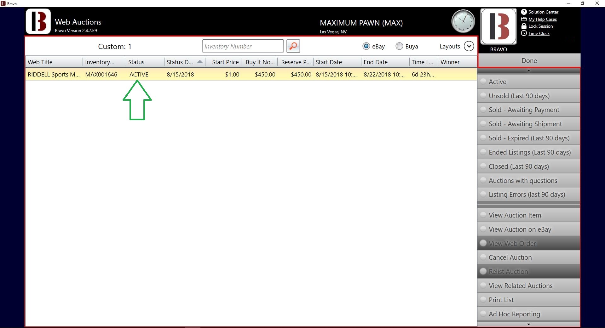Select Ended Listings (Last 90 days)
This screenshot has width=605, height=328.
pyautogui.click(x=529, y=152)
